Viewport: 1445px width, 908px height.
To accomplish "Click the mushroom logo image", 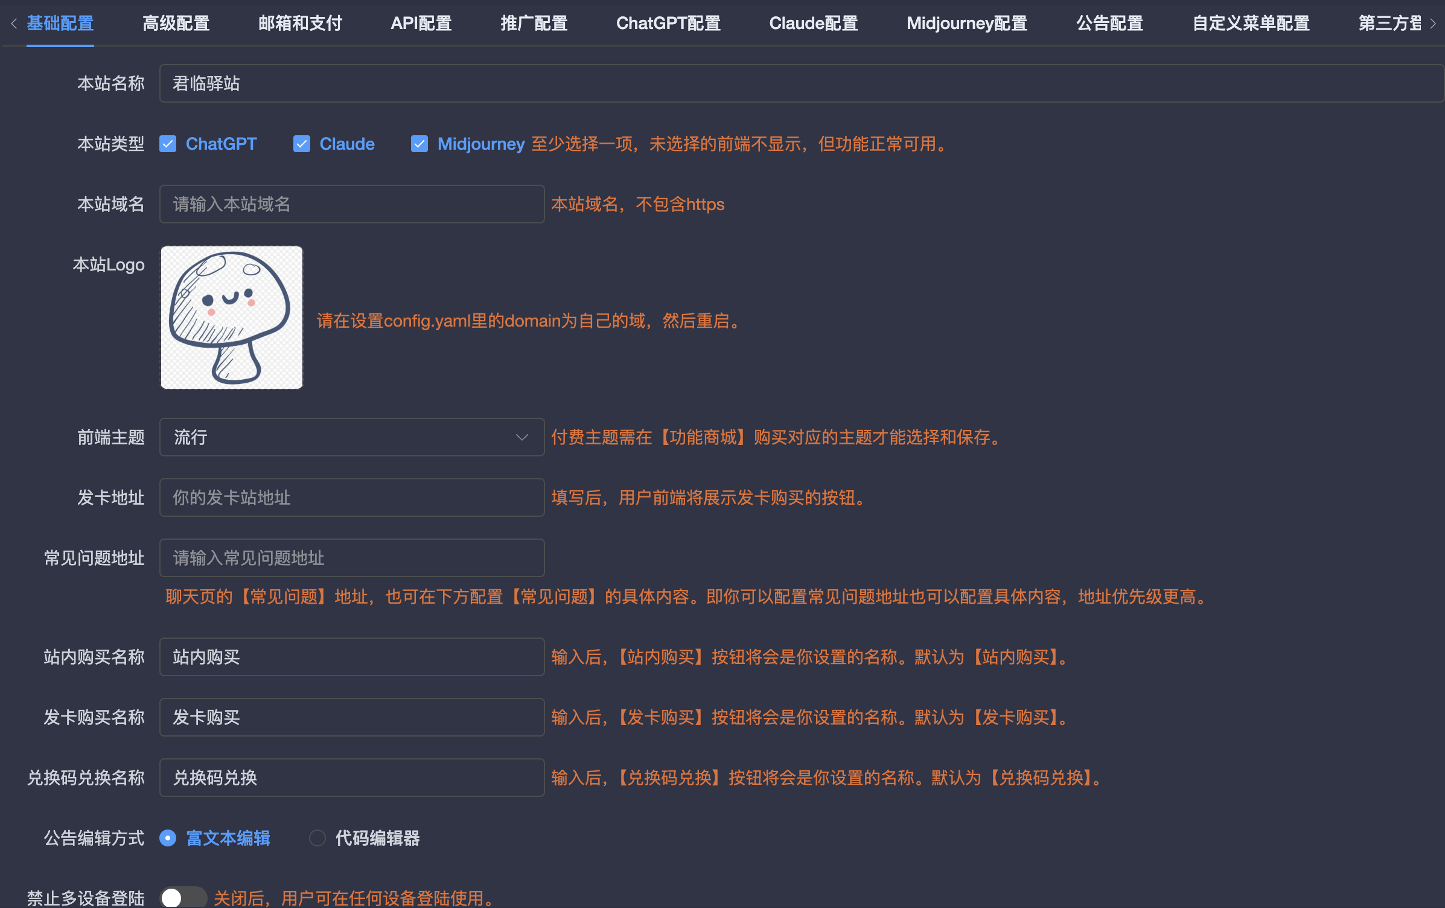I will [x=231, y=317].
